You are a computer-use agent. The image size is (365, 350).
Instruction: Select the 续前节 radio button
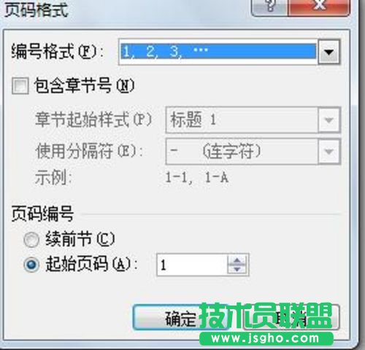pyautogui.click(x=31, y=240)
